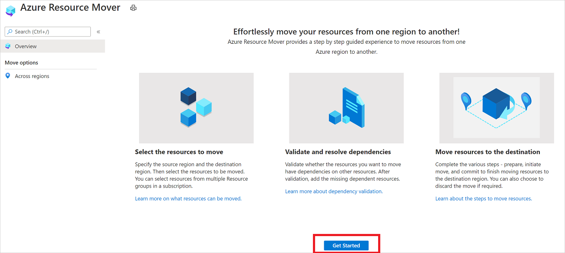This screenshot has width=565, height=253.
Task: Click the document dependencies illustration
Action: pos(346,108)
